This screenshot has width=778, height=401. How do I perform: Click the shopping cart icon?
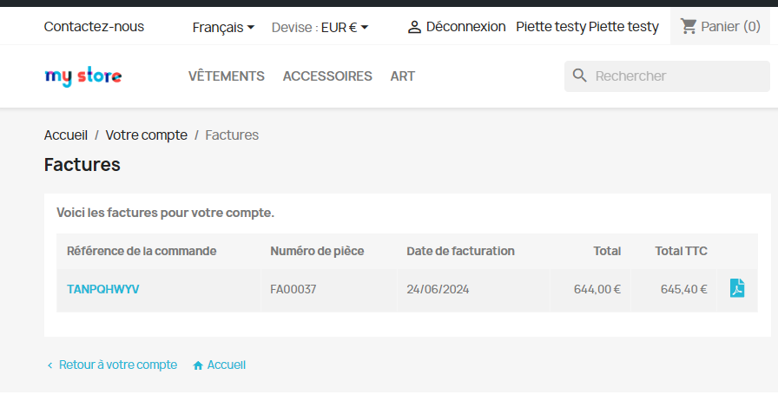point(689,26)
